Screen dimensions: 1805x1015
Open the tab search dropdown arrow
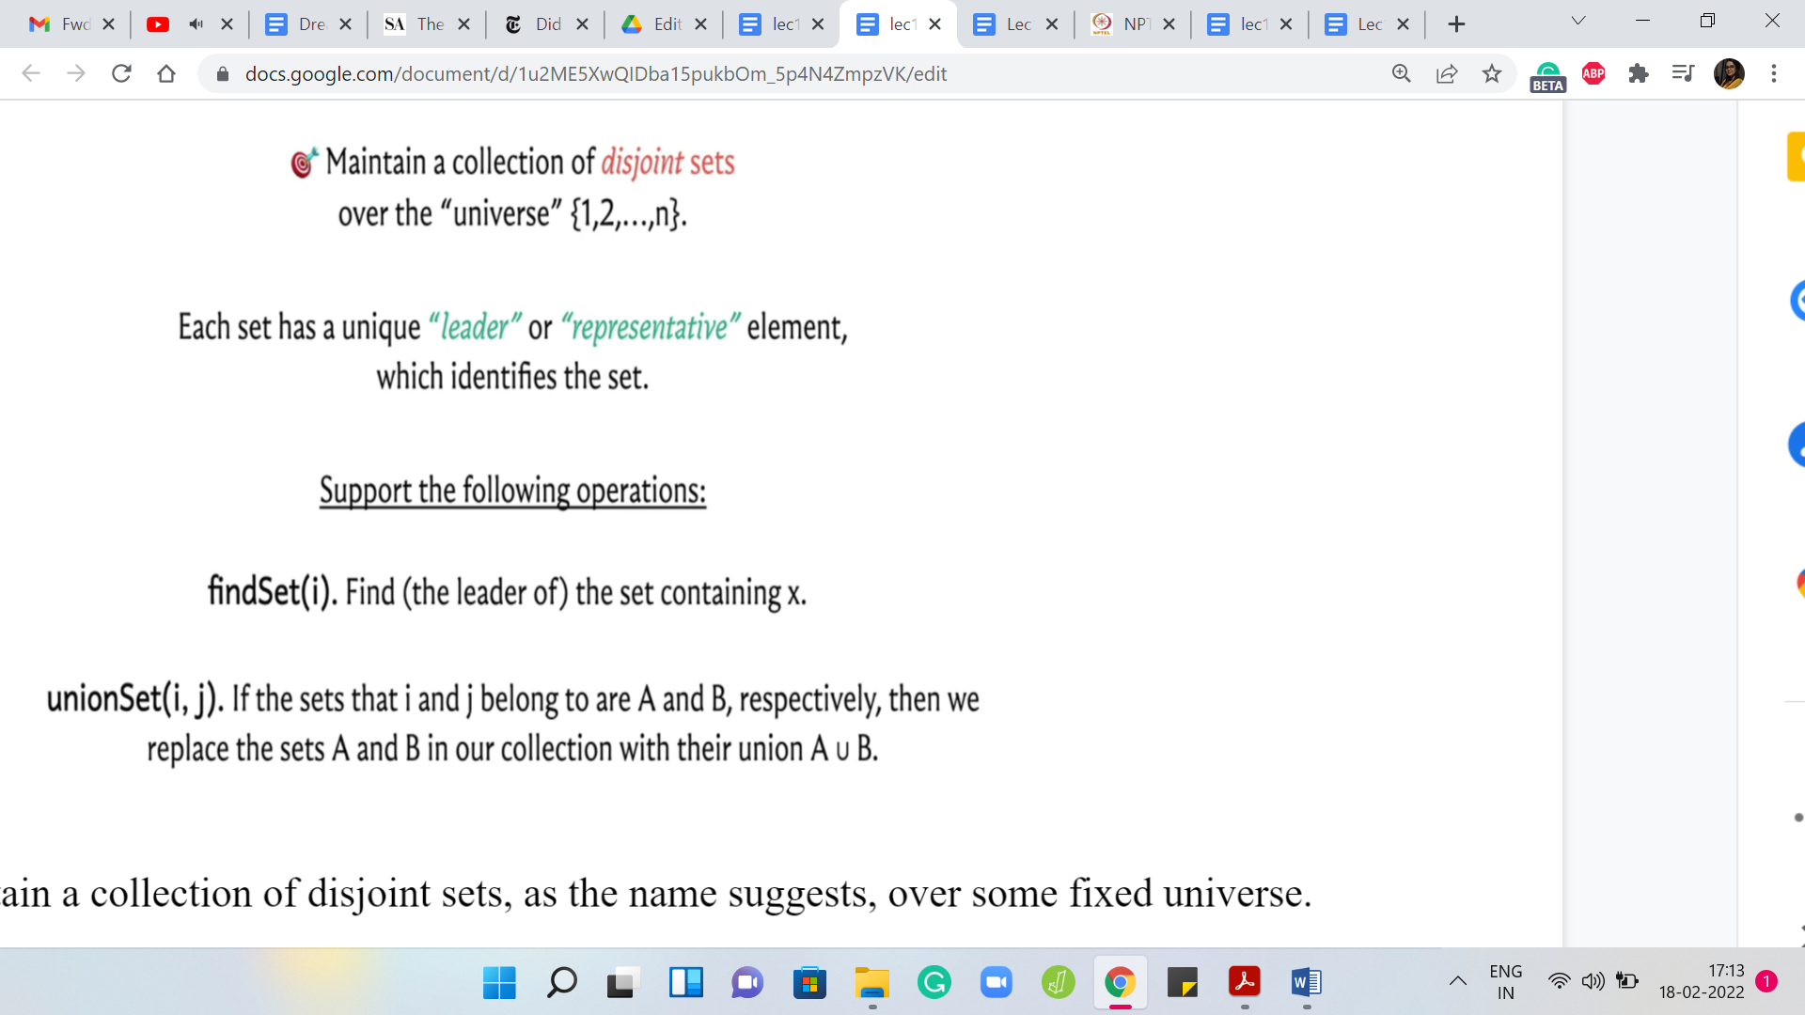1578,21
